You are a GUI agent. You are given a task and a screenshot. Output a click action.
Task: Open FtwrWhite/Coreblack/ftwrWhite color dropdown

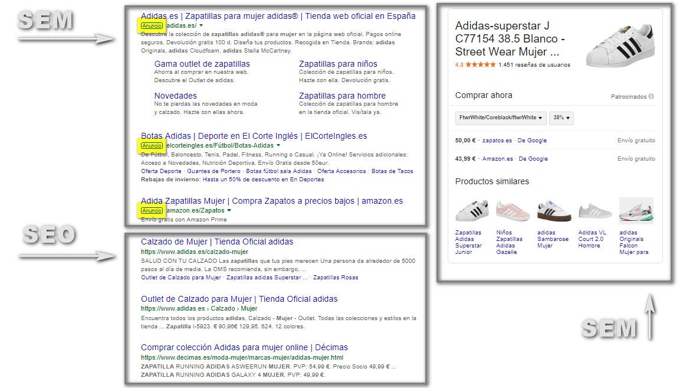pos(501,118)
